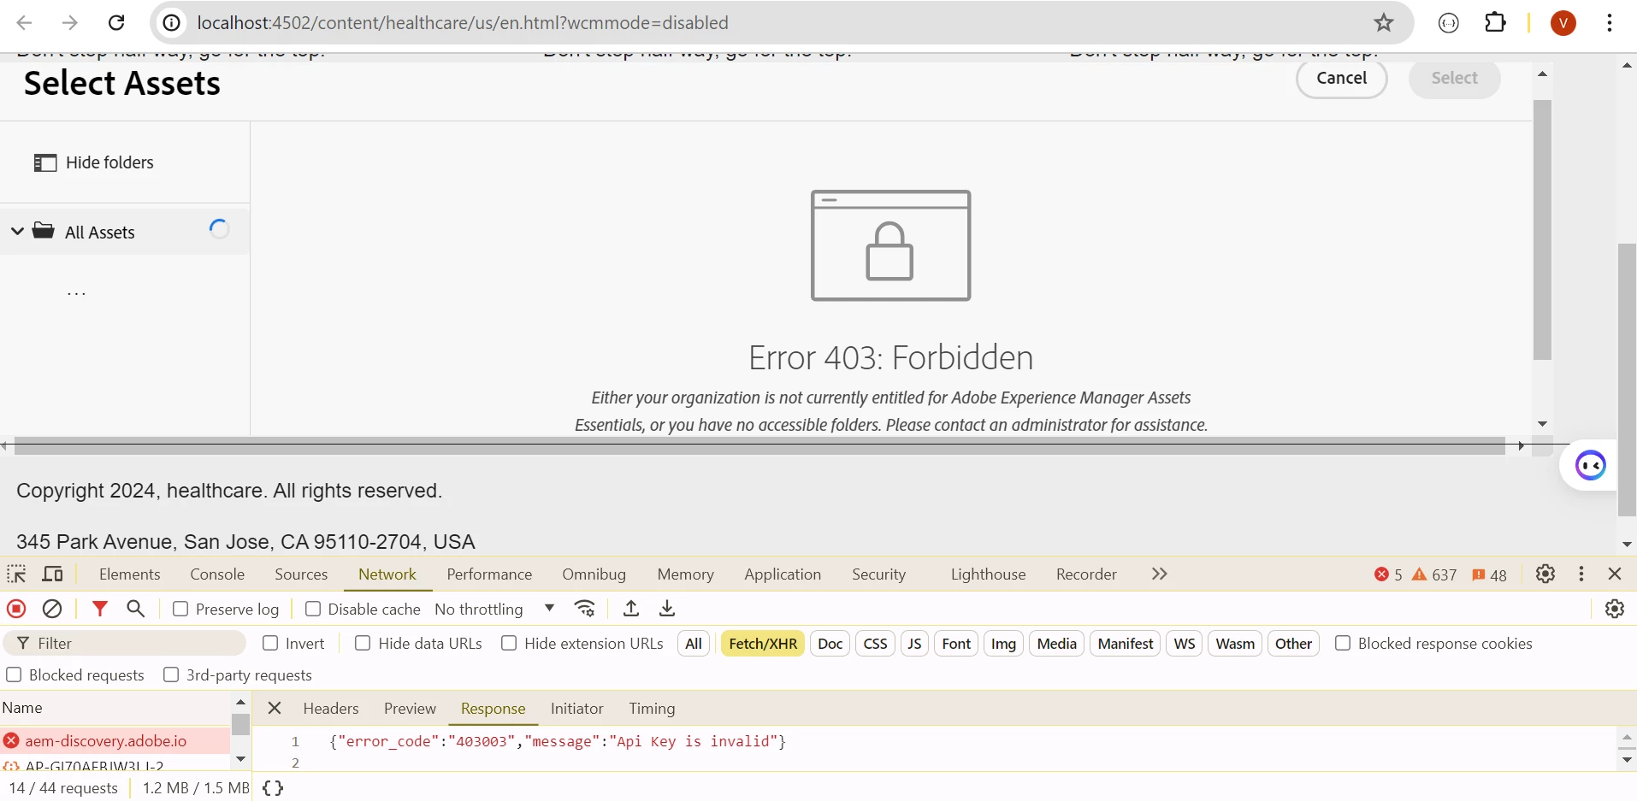Close the request details pane
The image size is (1637, 801).
tap(275, 708)
